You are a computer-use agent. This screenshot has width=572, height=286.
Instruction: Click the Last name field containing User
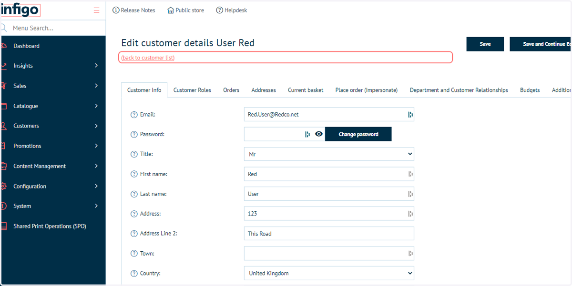point(329,194)
